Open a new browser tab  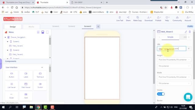[107, 2]
